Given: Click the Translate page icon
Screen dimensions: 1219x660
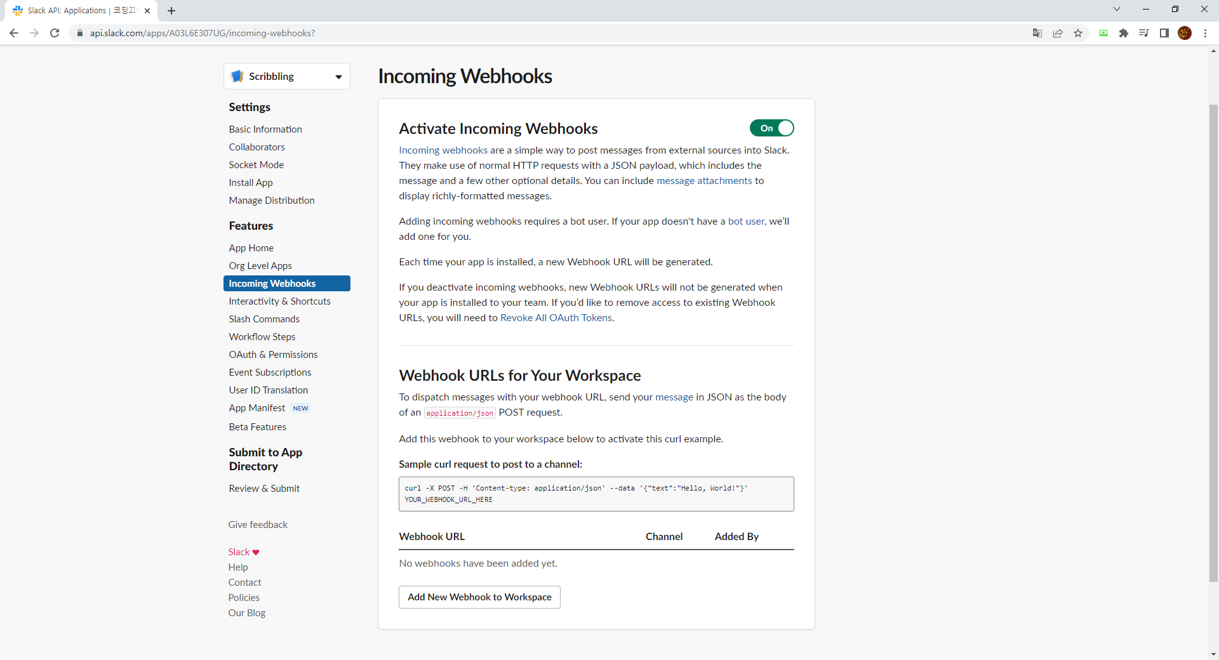Looking at the screenshot, I should point(1037,33).
